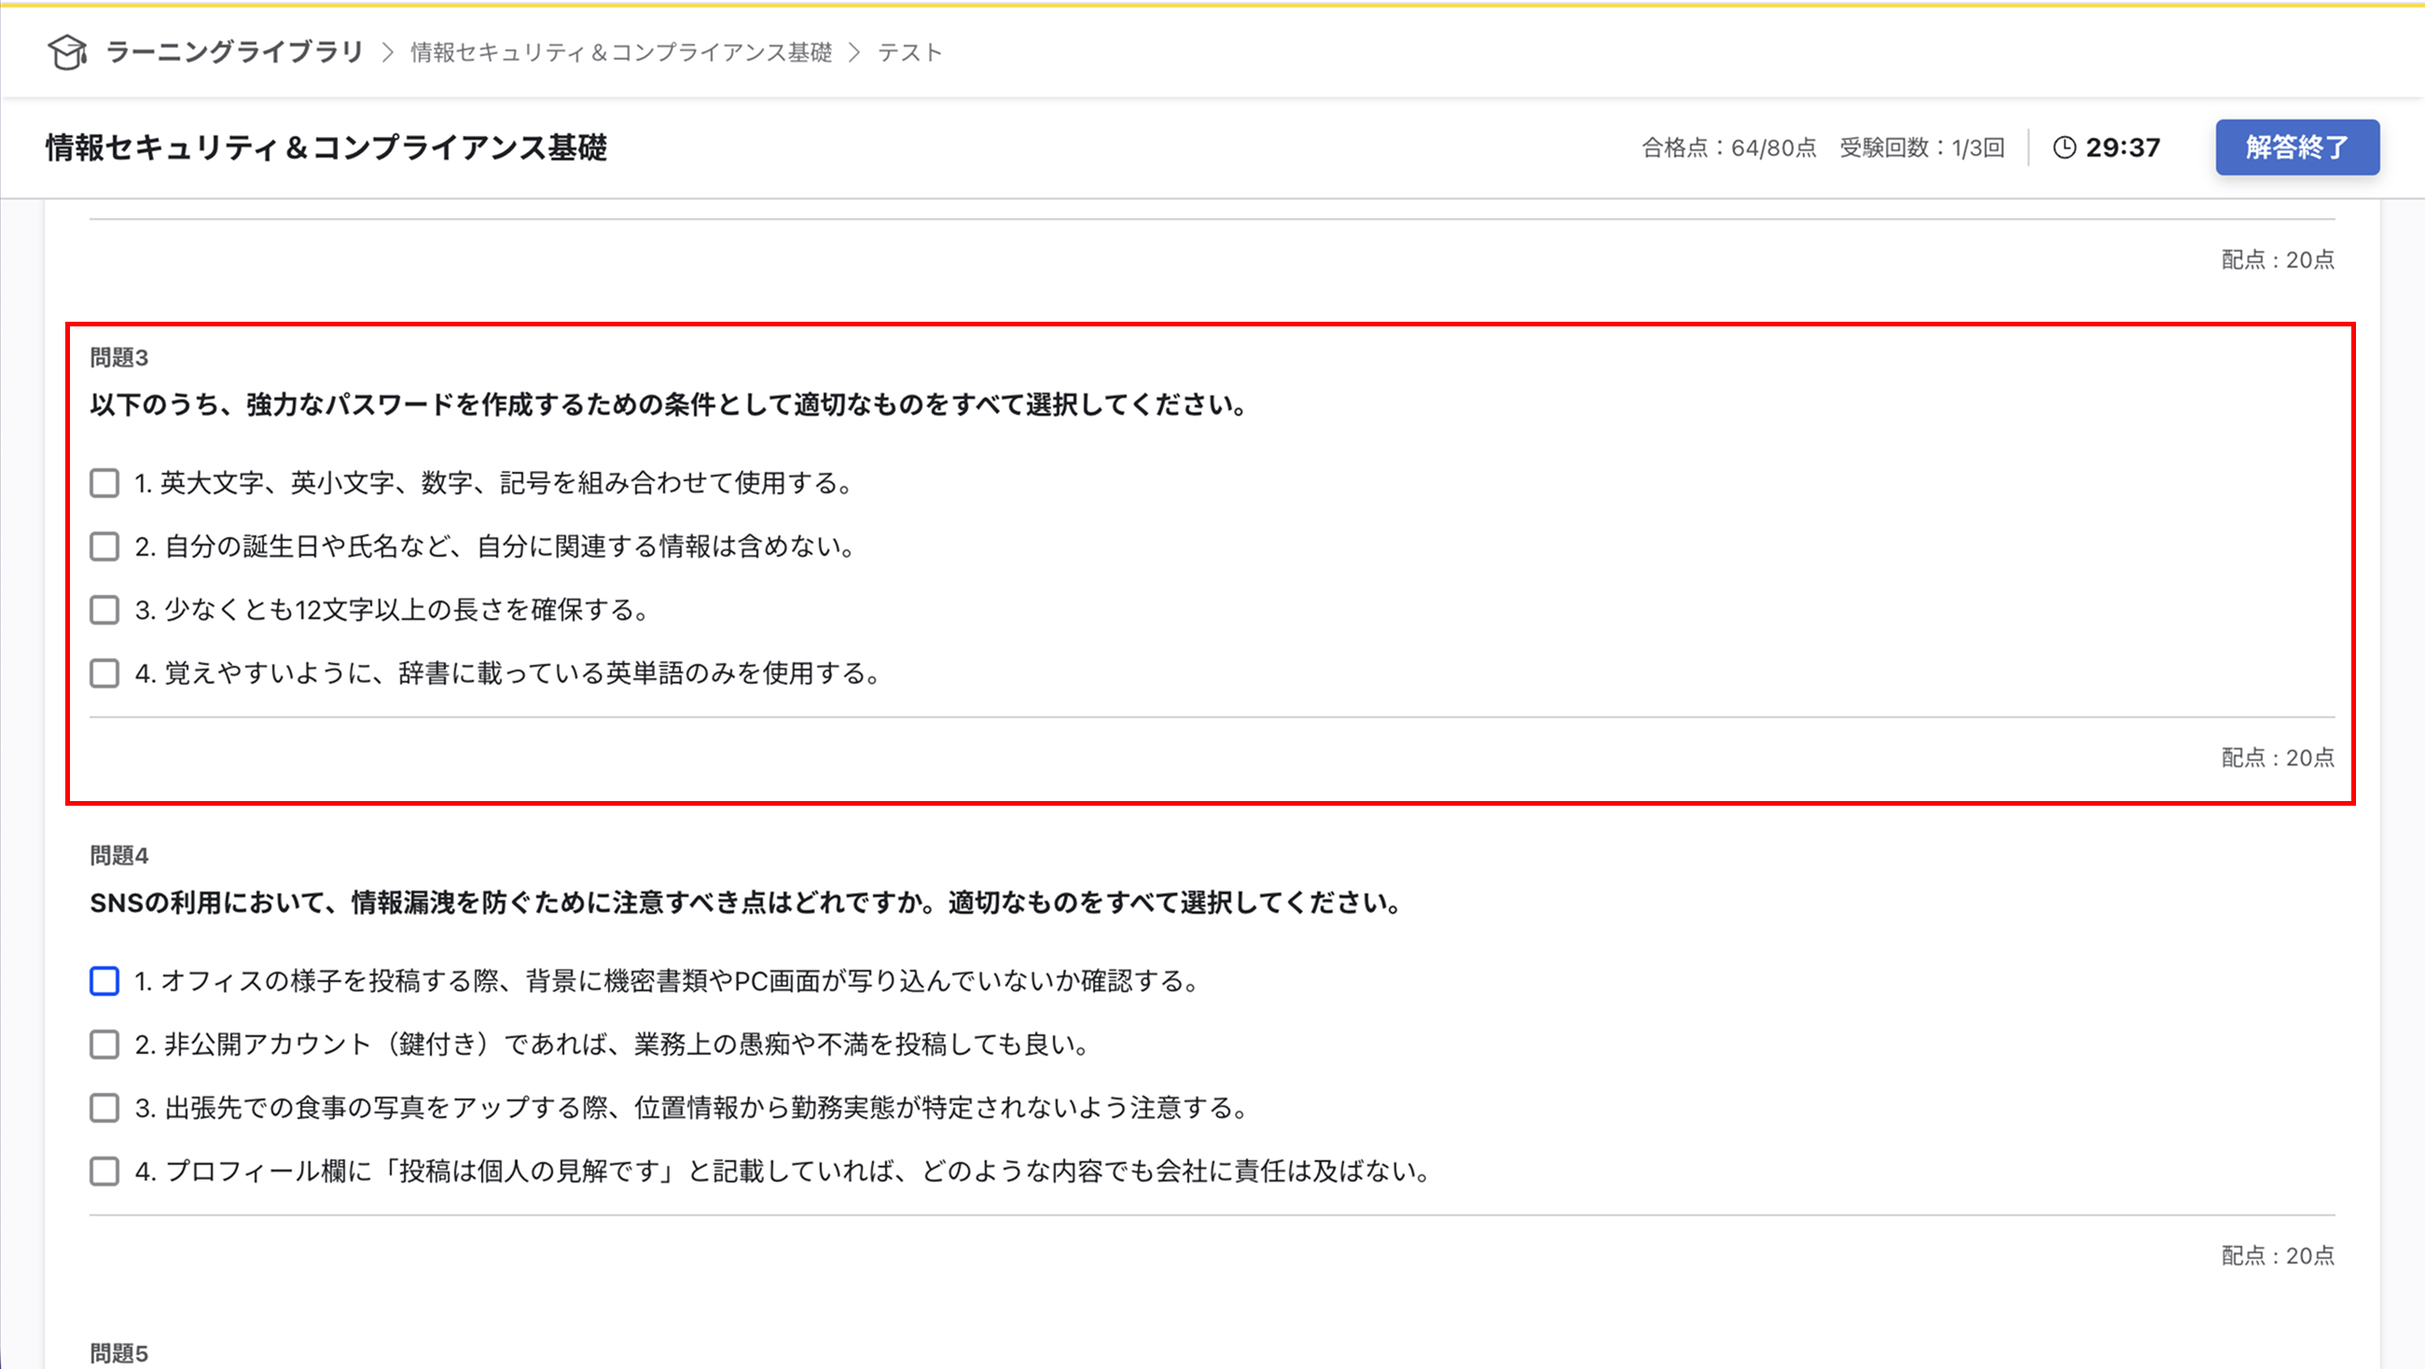Open ラーニングライブラリ from the breadcrumb

234,54
